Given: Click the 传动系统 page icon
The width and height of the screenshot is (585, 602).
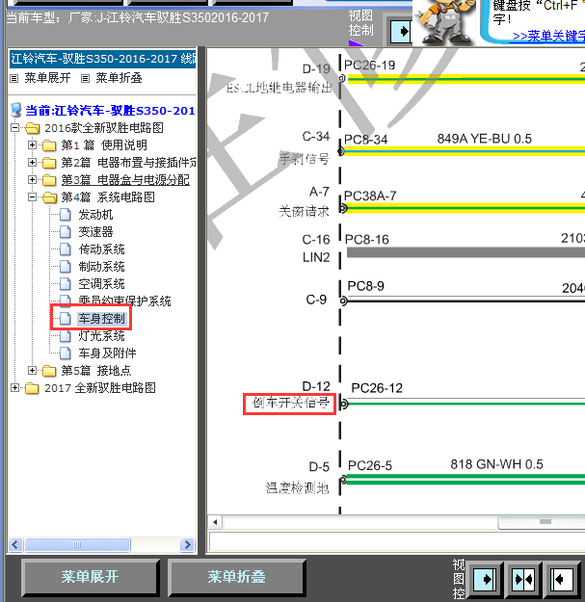Looking at the screenshot, I should tap(66, 249).
